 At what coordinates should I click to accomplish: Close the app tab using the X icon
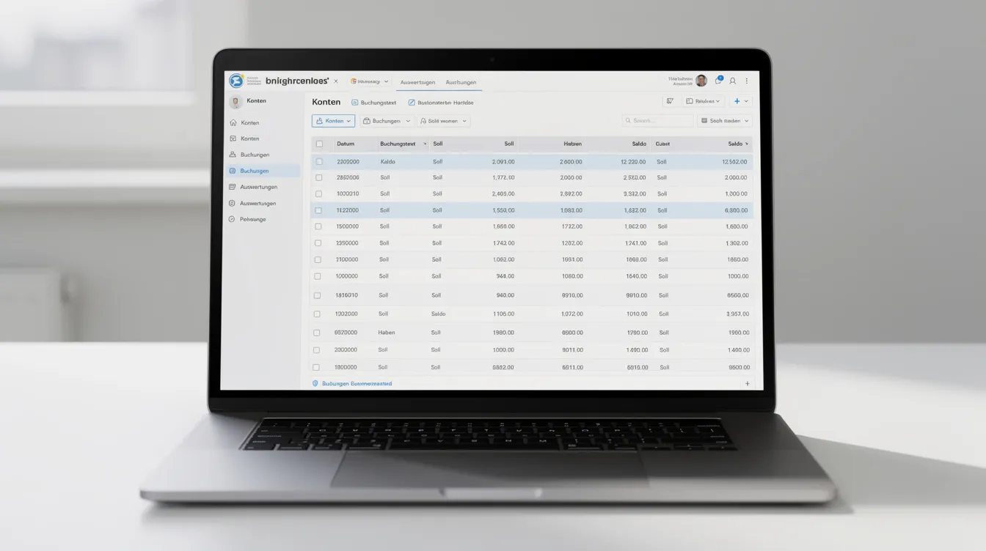click(336, 81)
